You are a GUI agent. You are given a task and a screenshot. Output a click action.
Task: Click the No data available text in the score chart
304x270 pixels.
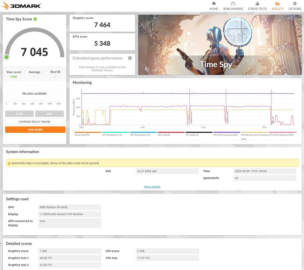[34, 93]
